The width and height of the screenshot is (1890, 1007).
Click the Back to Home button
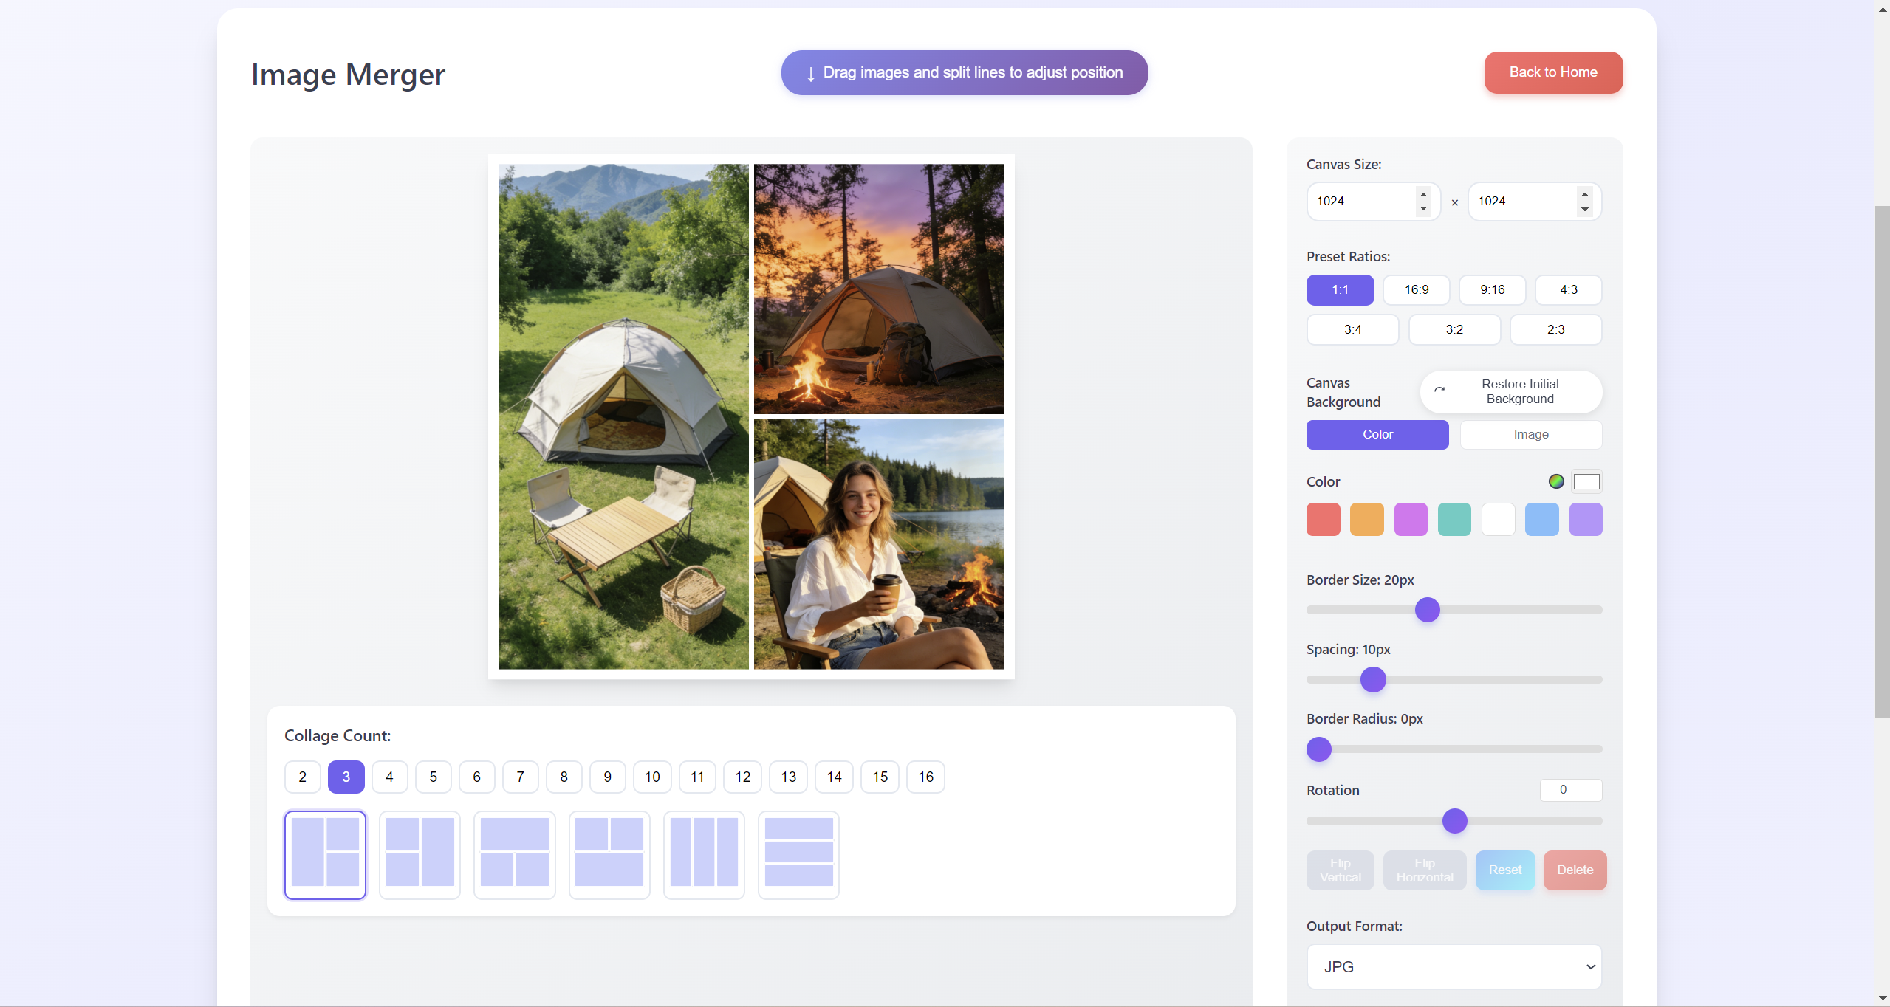click(1552, 72)
